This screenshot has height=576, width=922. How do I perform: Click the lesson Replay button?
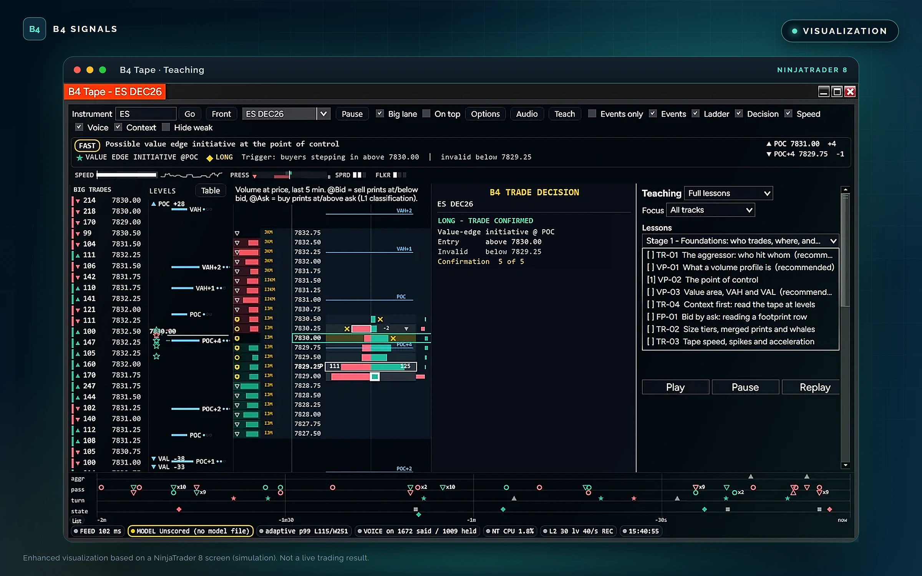[811, 387]
